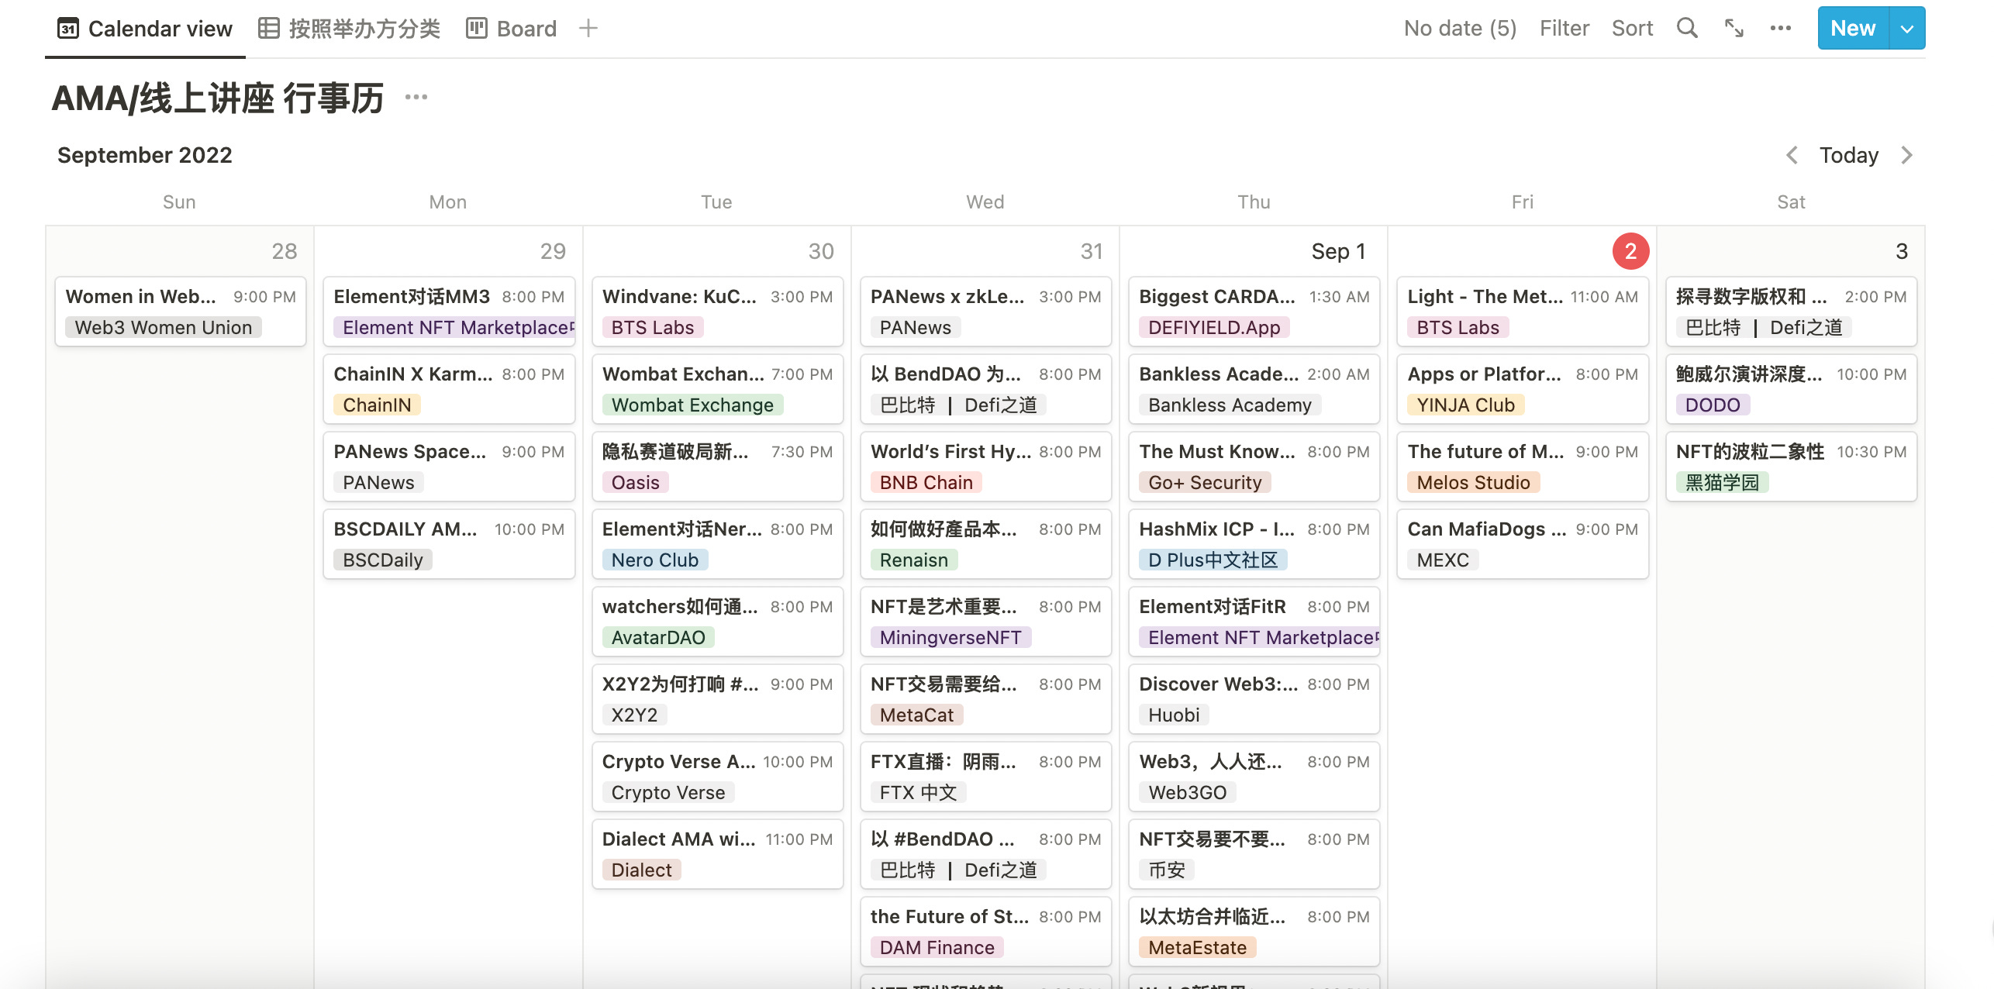Click the AvatarDAO tag
Screen dimensions: 1994x989
658,637
